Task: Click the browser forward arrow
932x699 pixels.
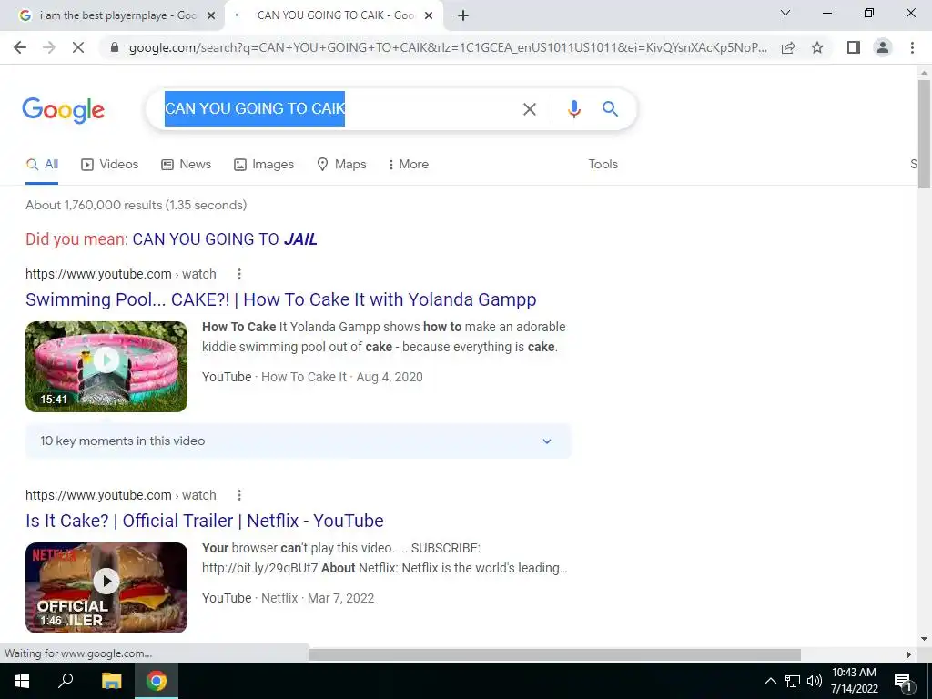Action: coord(49,47)
